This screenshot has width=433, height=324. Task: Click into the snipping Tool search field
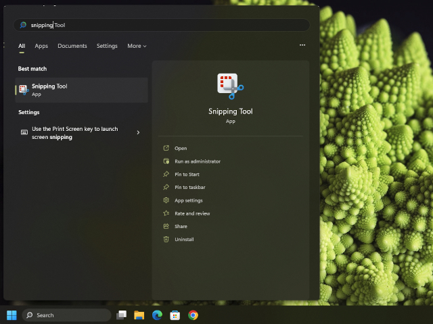click(x=162, y=25)
